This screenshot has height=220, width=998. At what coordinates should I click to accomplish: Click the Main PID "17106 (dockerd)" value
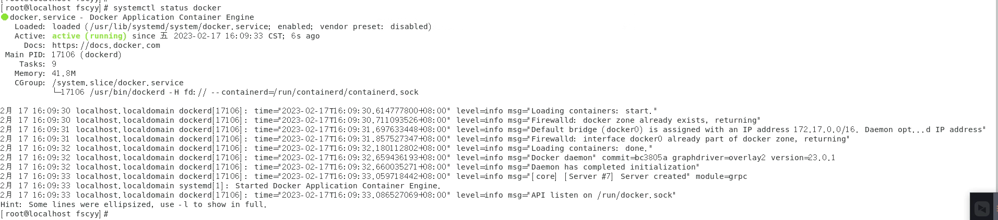click(86, 55)
